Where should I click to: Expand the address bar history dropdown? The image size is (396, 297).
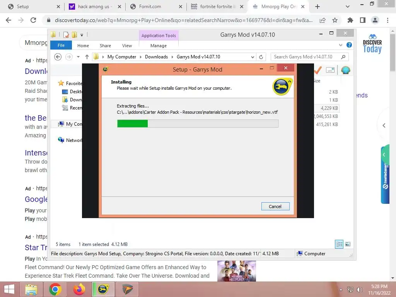(253, 57)
